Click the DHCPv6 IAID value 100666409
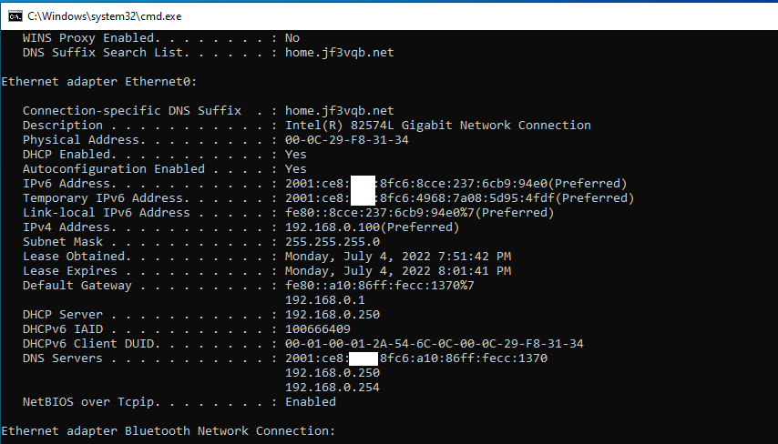Viewport: 778px width, 444px height. tap(318, 329)
